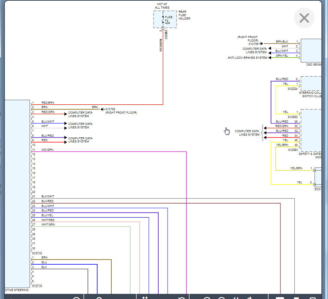Select the Rear Fuse Holder label
This screenshot has height=299, width=328.
click(x=184, y=15)
